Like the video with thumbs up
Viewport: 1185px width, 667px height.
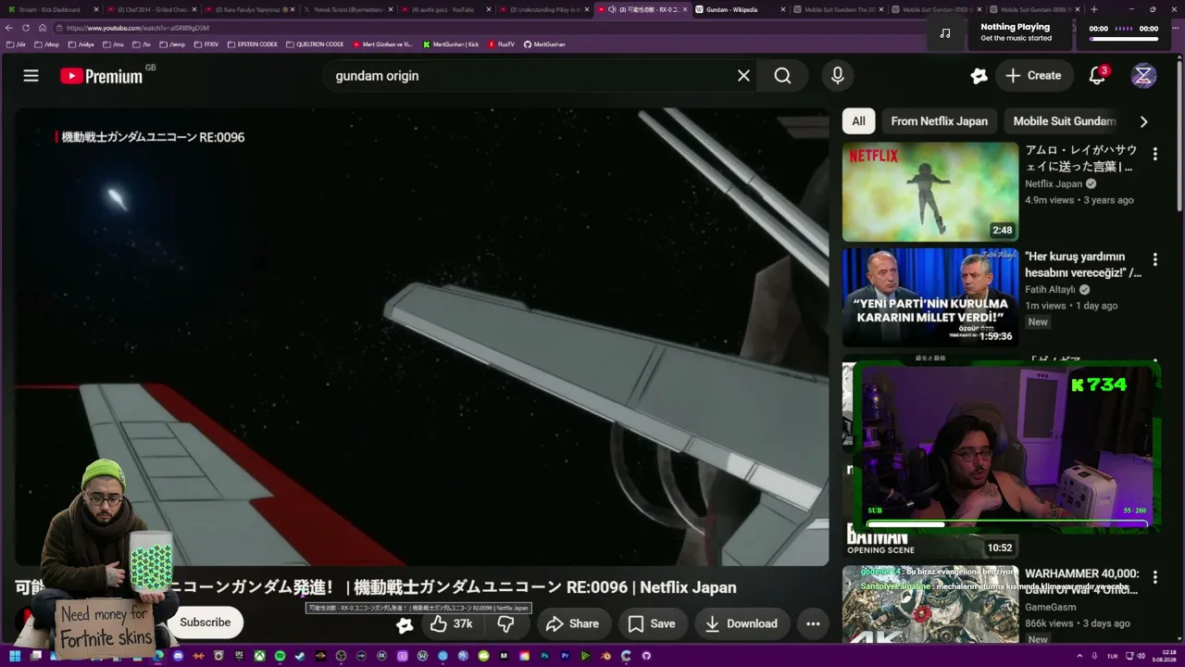pos(452,623)
